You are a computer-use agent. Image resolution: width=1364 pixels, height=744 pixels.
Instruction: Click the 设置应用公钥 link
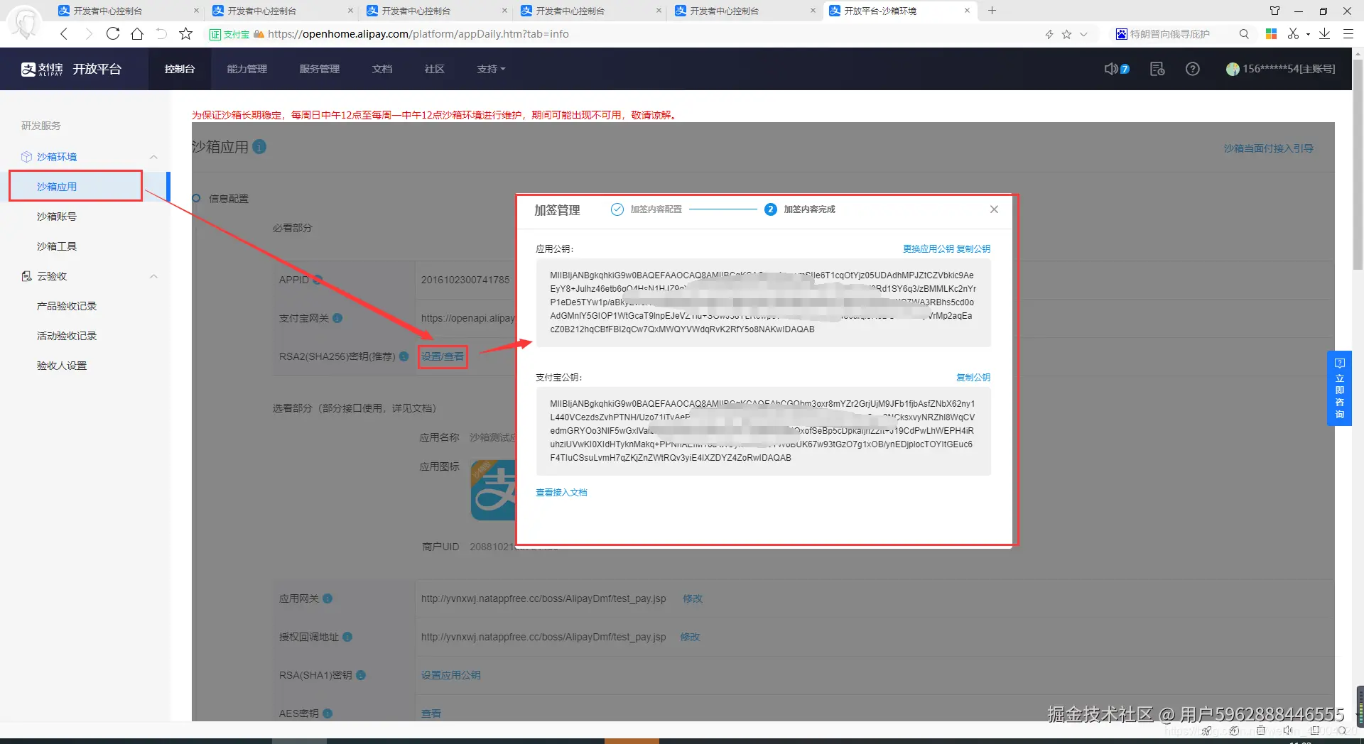pyautogui.click(x=451, y=675)
